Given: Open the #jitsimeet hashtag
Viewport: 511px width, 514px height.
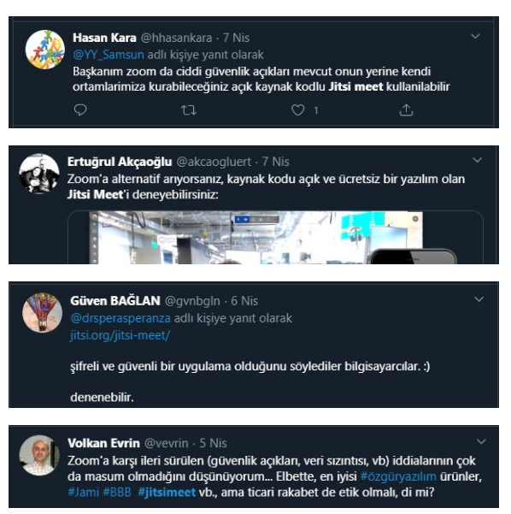Looking at the screenshot, I should [167, 492].
